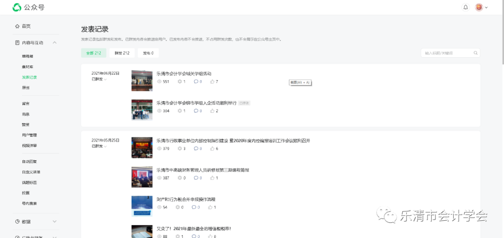Click the like icon for 财产和行为税 article
The width and height of the screenshot is (504, 238).
[x=210, y=207]
